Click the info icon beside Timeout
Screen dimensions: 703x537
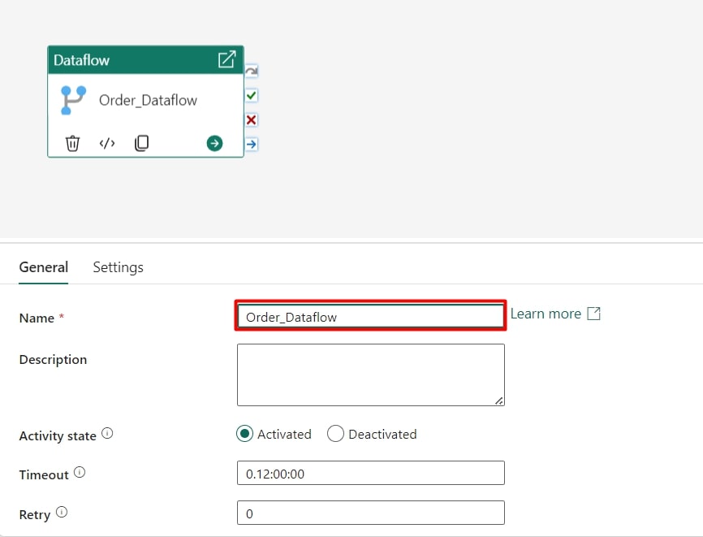(80, 472)
